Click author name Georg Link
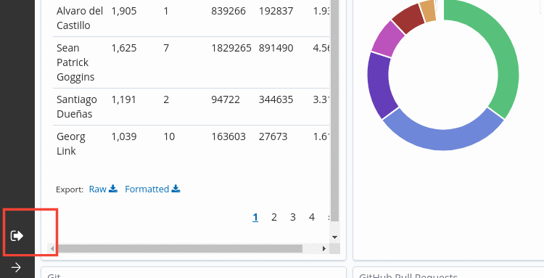 [x=71, y=144]
